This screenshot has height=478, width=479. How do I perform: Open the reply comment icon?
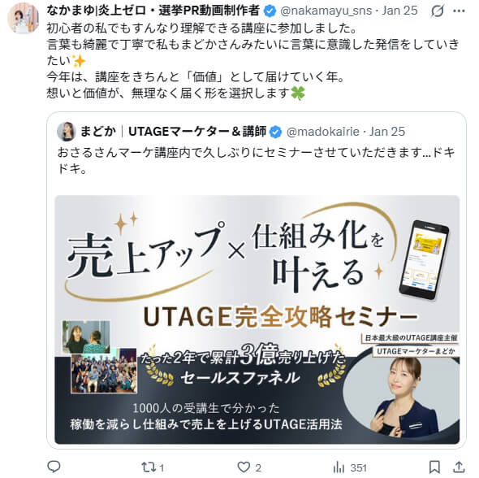click(x=54, y=467)
